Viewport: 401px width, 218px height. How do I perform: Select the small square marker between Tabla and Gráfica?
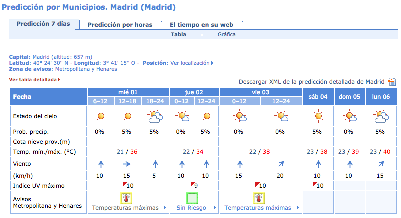click(x=202, y=35)
